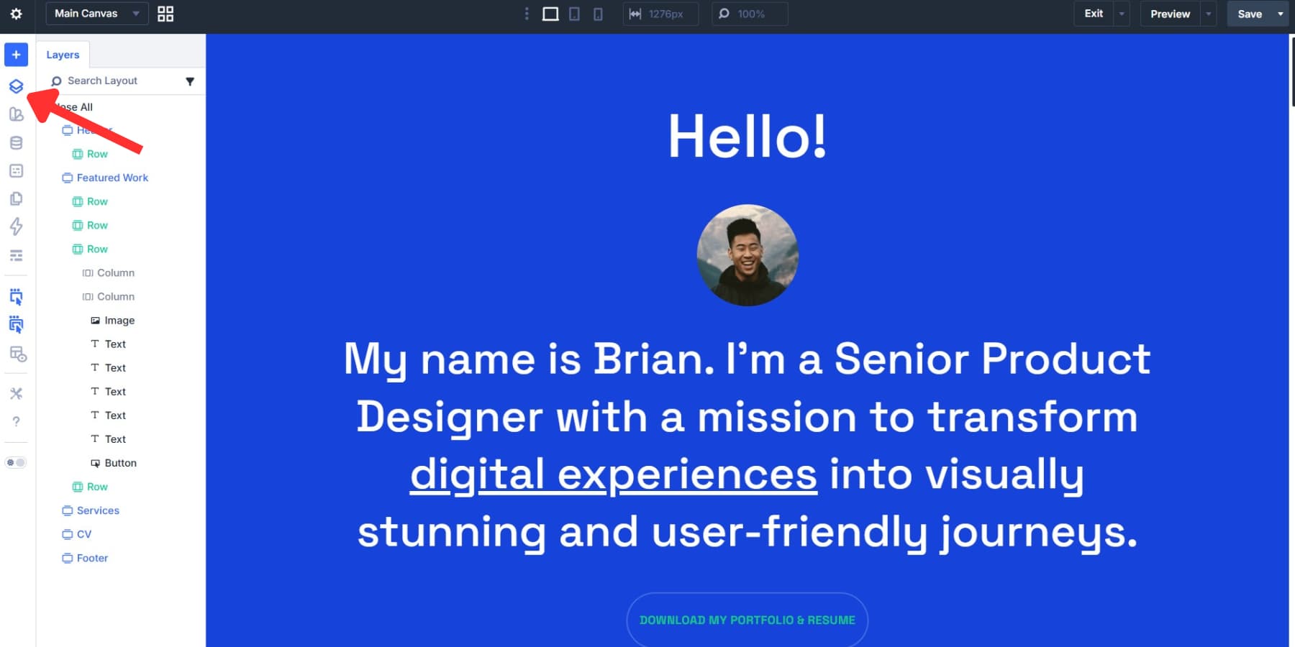
Task: Click the database icon in the left sidebar
Action: coord(16,142)
